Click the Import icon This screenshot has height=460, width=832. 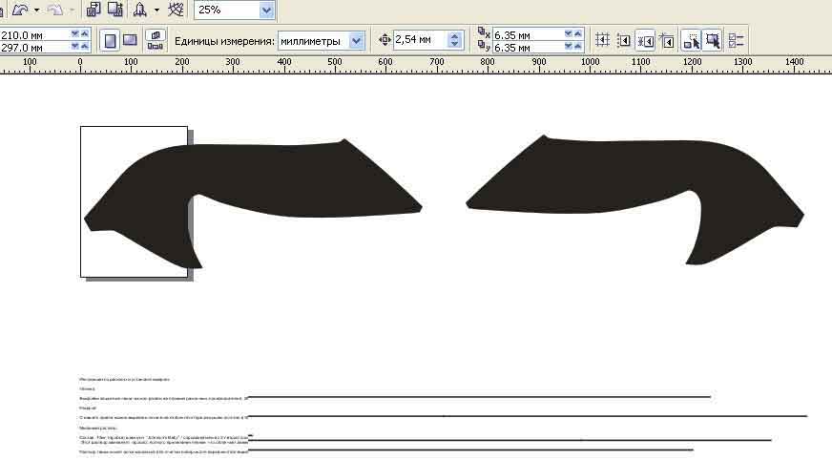94,9
